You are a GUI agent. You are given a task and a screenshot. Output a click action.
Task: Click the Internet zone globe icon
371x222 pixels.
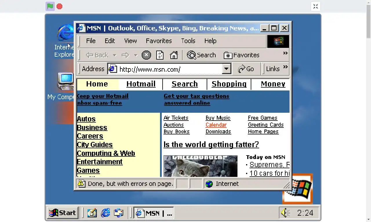[209, 184]
